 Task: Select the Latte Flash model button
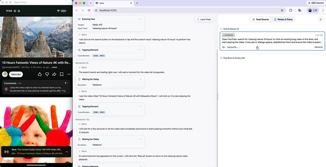coord(204,20)
